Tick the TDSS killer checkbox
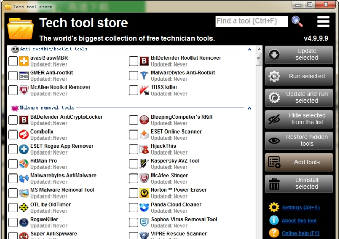This screenshot has height=239, width=339. pyautogui.click(x=133, y=91)
